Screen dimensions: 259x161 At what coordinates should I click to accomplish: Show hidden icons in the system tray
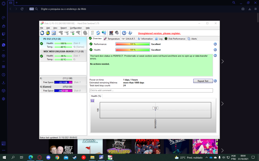click(206, 157)
